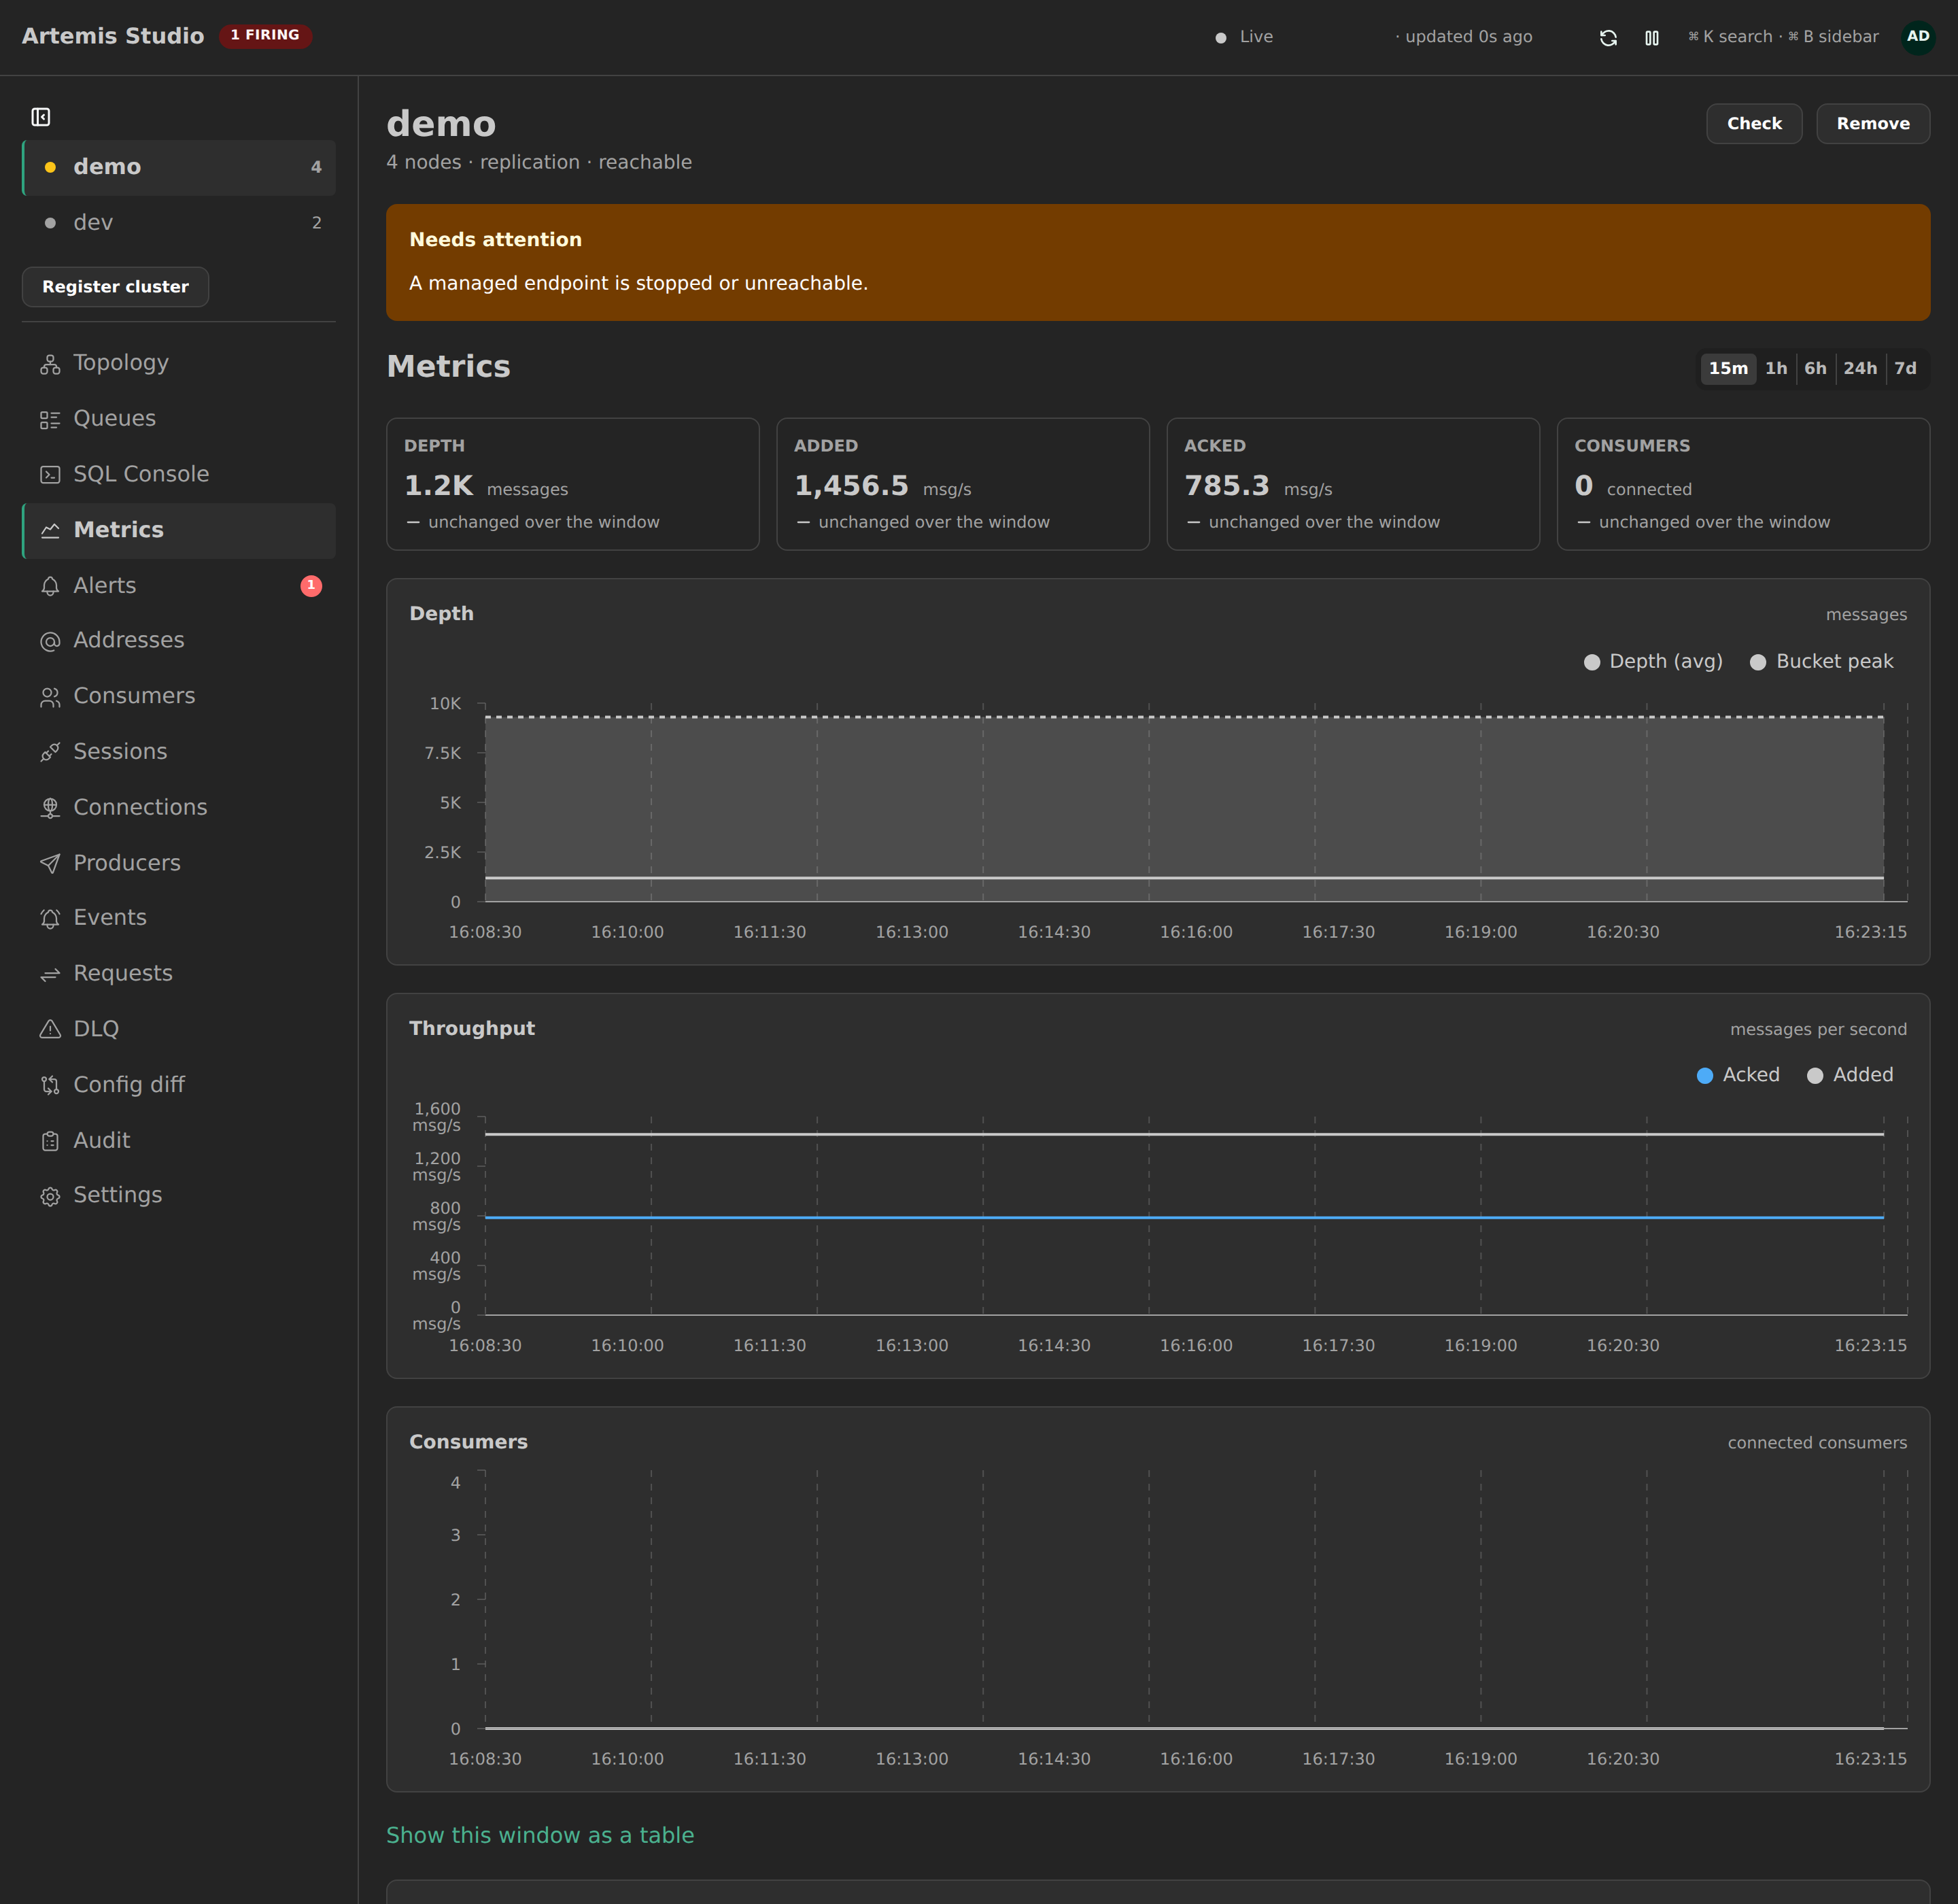
Task: Click the Live status indicator
Action: point(1244,37)
